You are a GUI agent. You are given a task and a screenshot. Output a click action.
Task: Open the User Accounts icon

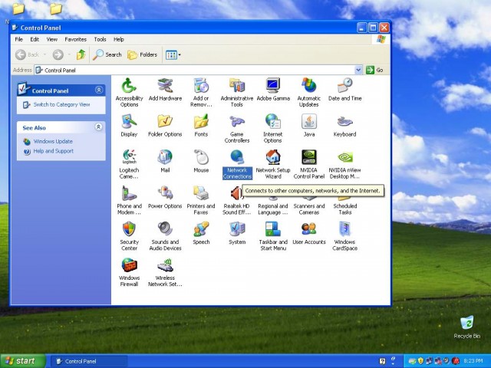pos(308,229)
